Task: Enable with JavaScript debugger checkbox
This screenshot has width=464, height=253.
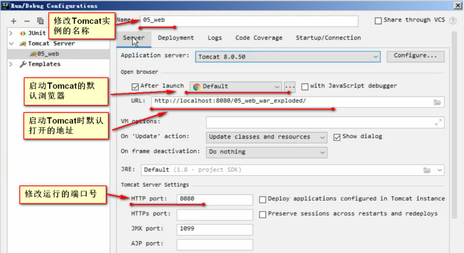Action: pyautogui.click(x=305, y=86)
